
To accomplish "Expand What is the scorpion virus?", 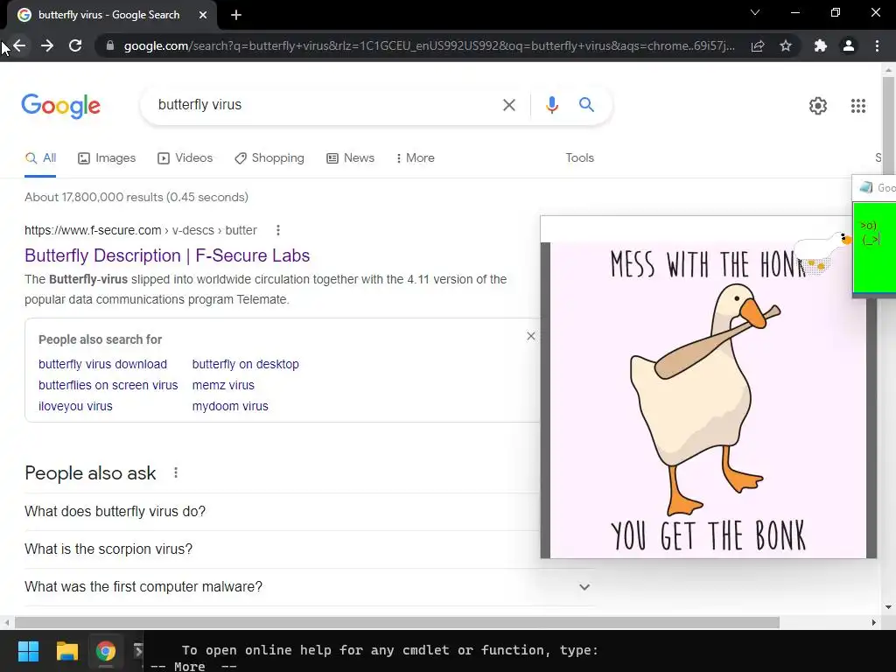I will tap(282, 549).
